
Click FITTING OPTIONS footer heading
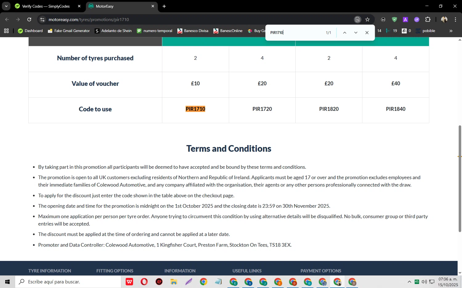pyautogui.click(x=115, y=271)
